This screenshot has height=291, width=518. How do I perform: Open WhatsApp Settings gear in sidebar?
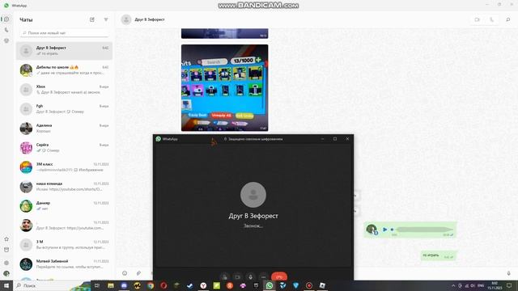tap(6, 263)
